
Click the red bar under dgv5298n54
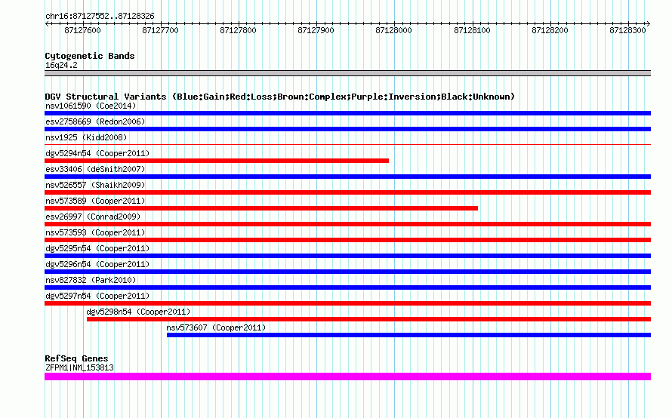coord(368,319)
